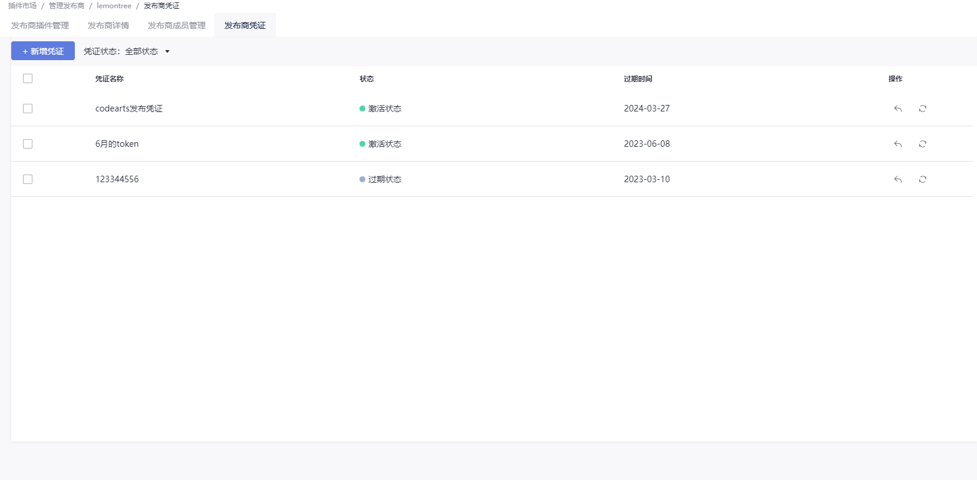Select the 发布商凭证 tab
Viewport: 977px width, 480px height.
(x=245, y=25)
